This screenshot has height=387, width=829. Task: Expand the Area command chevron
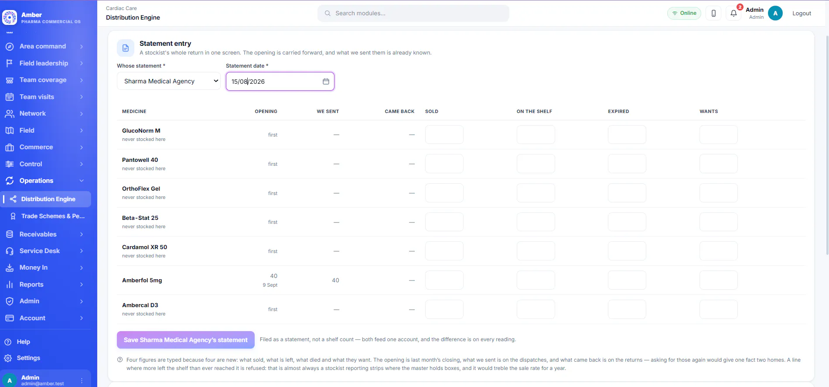pos(82,46)
